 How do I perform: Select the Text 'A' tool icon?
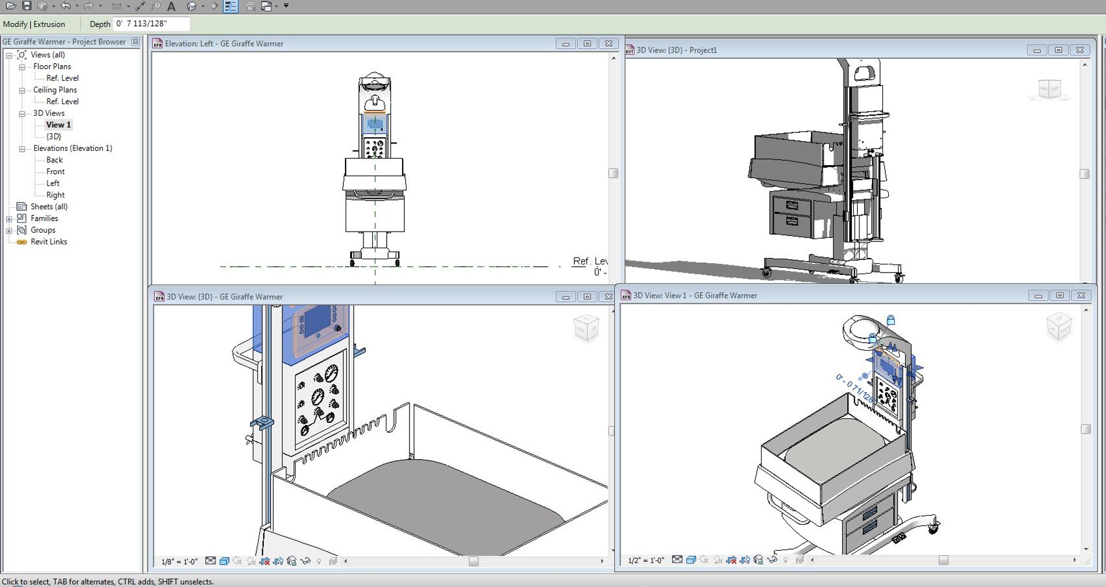pos(171,6)
